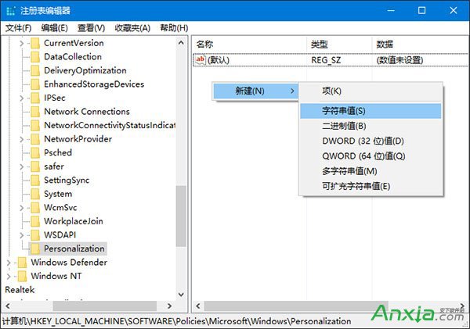The height and width of the screenshot is (329, 470).
Task: Expand the IPSec key
Action: tap(21, 98)
